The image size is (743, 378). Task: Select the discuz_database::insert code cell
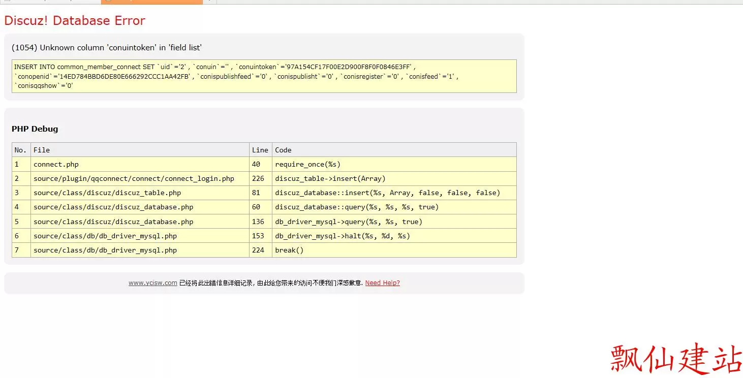[394, 193]
